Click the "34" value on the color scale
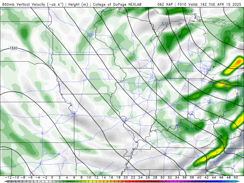This screenshot has height=183, width=244. [177, 178]
